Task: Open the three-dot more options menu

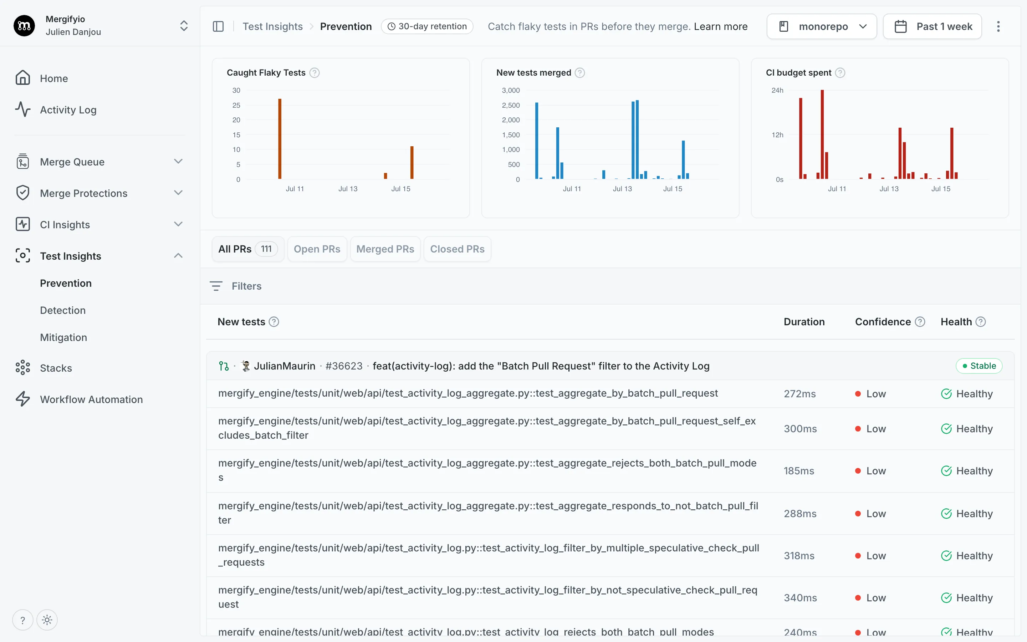Action: pos(998,26)
